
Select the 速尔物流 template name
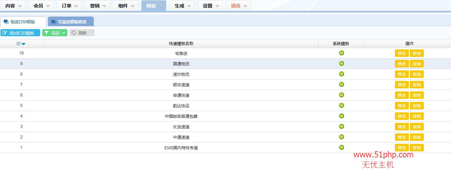coord(181,74)
